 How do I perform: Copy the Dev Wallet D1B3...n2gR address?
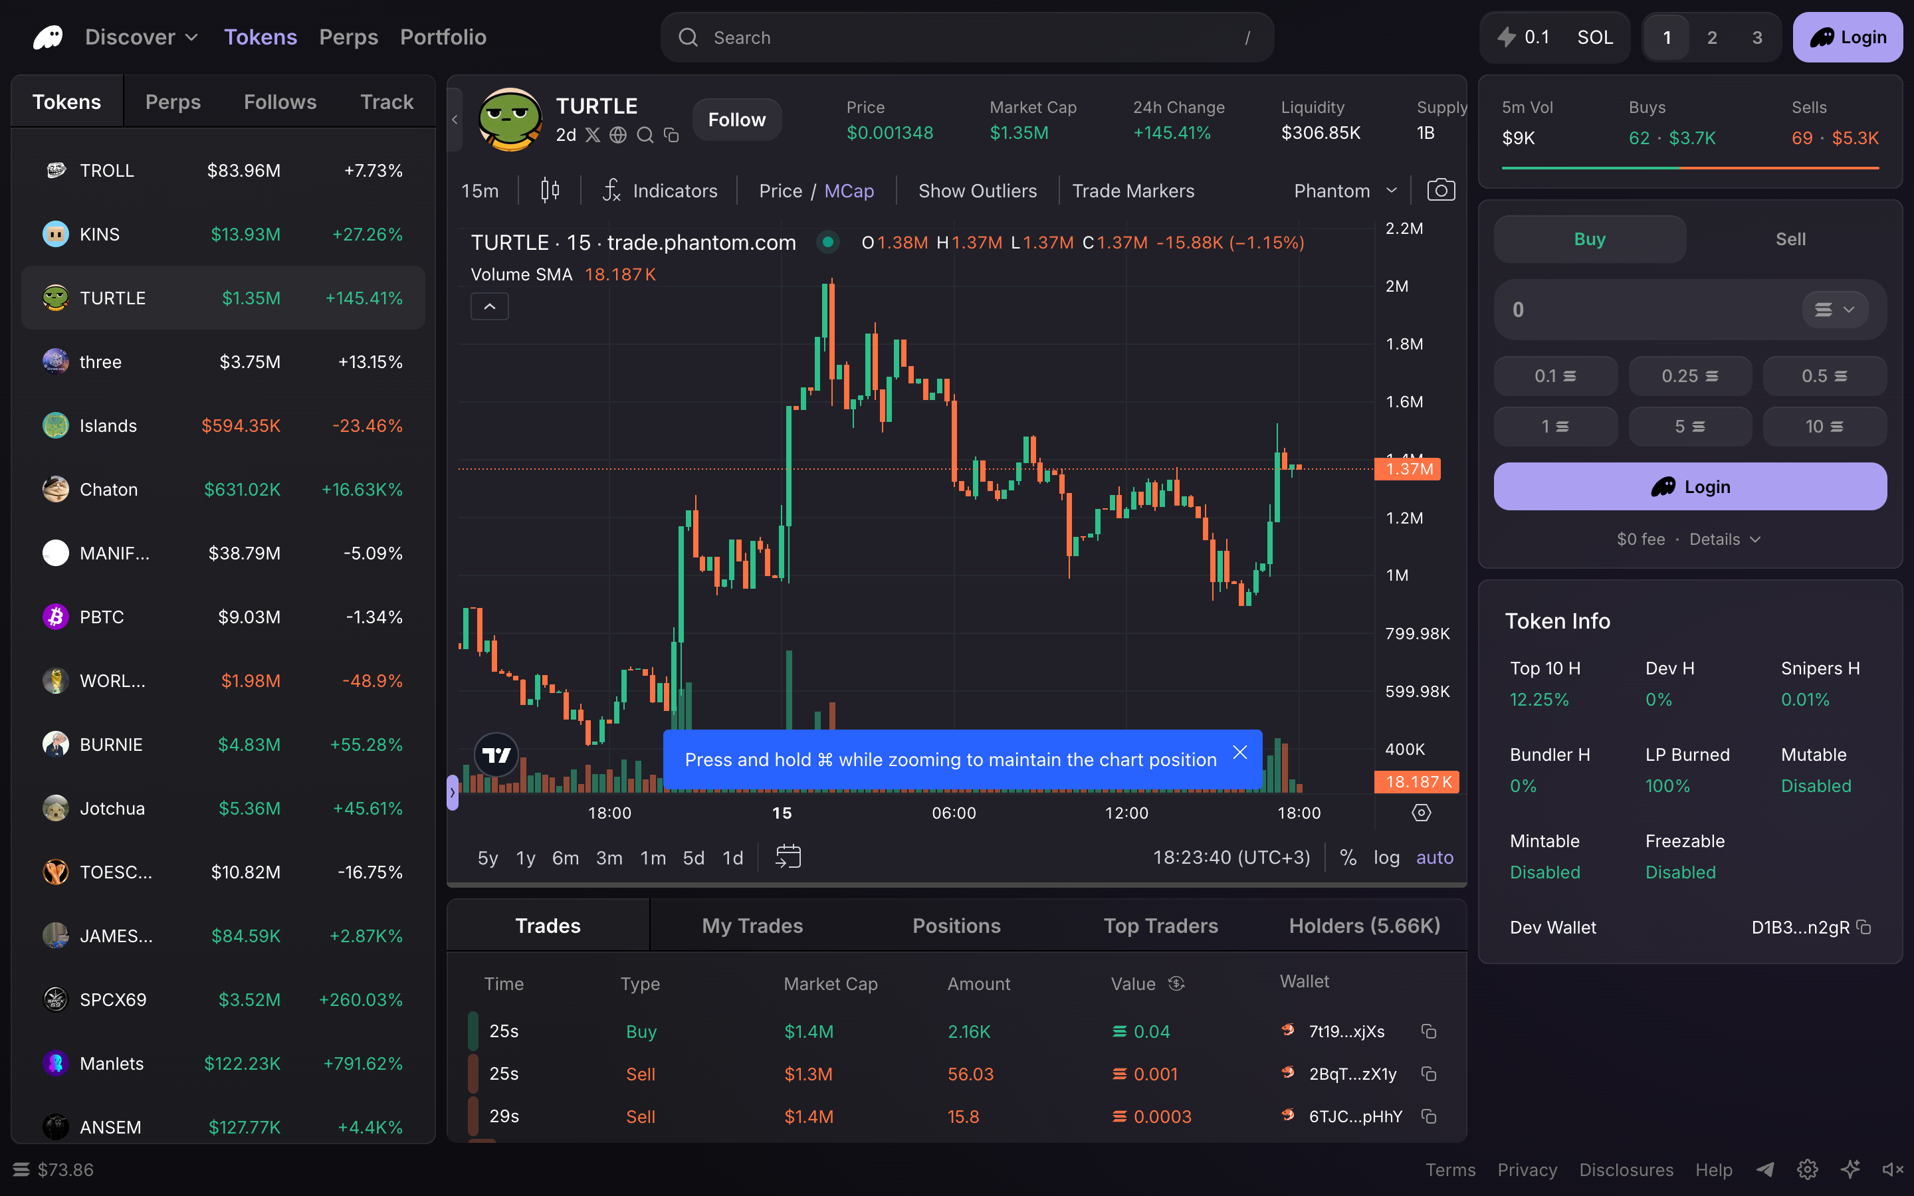pyautogui.click(x=1864, y=927)
